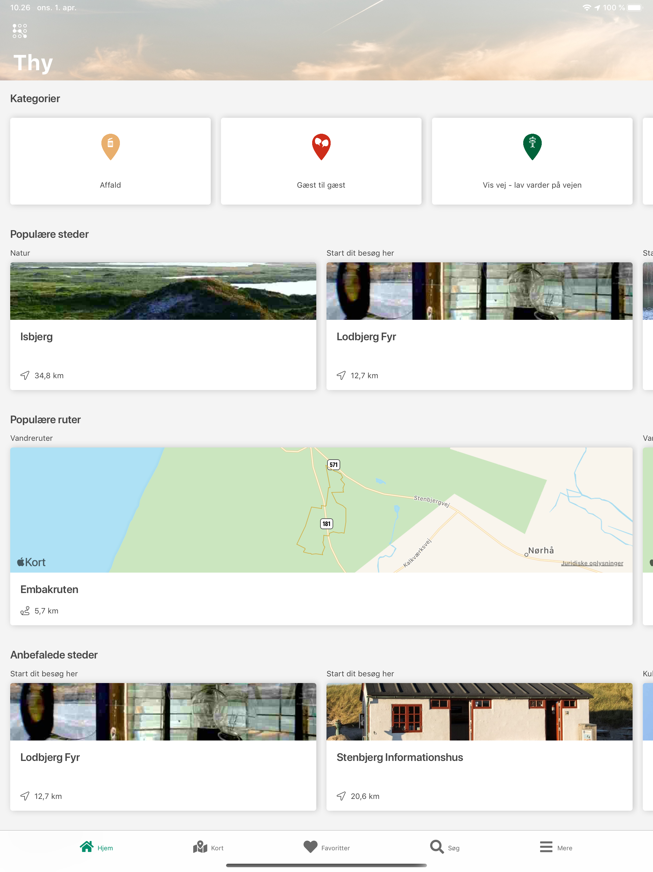Open Gæst til gæst category label
This screenshot has height=872, width=653.
point(321,185)
